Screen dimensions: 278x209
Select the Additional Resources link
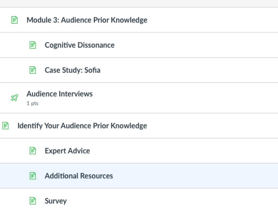click(x=79, y=176)
